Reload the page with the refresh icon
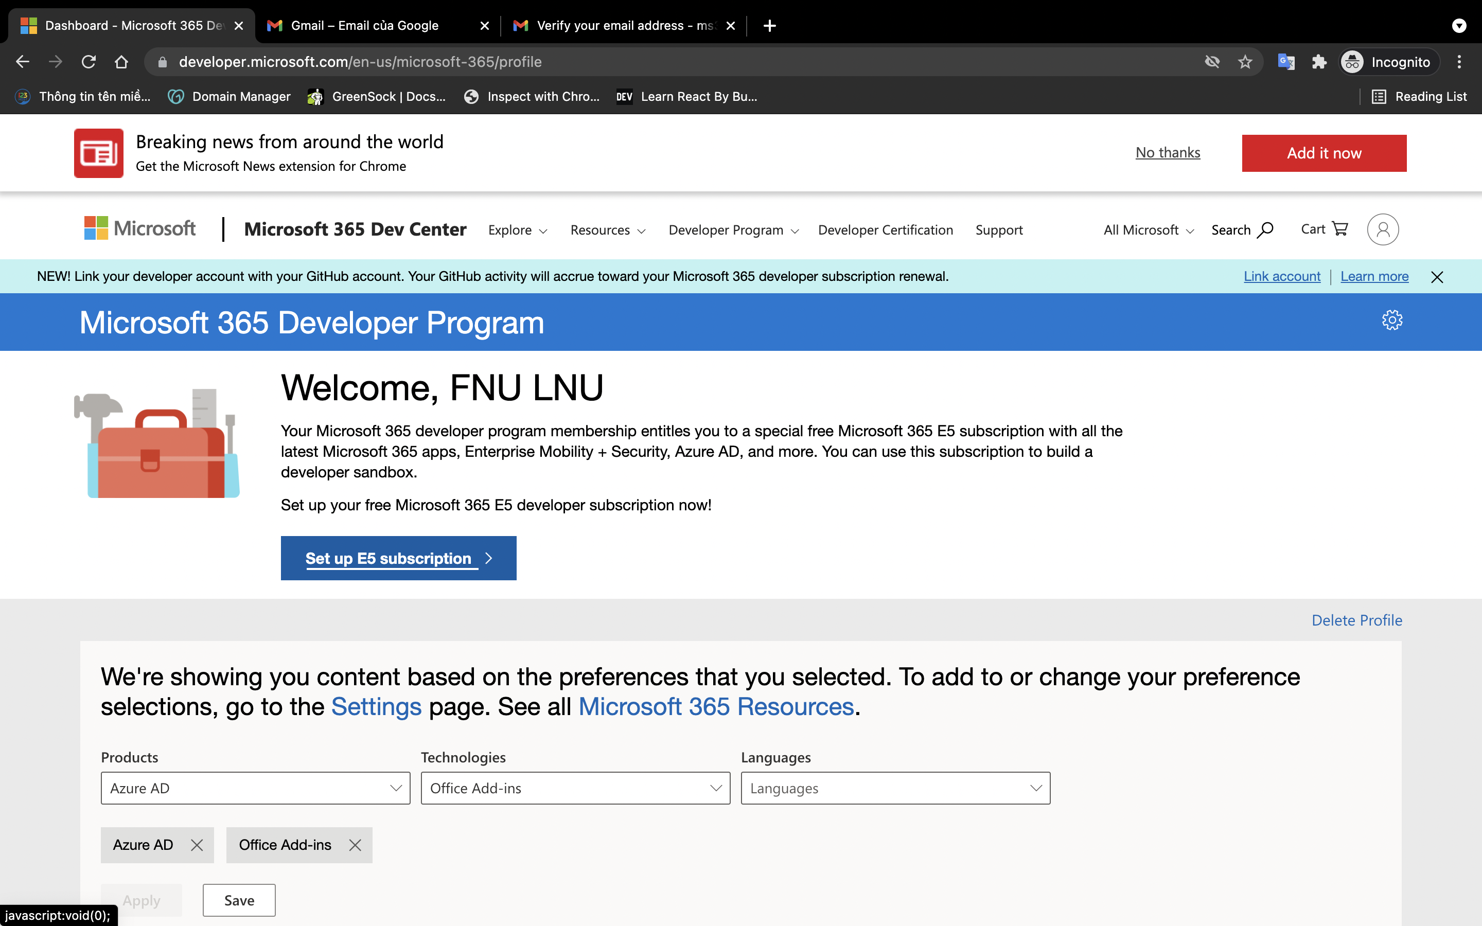 (x=89, y=62)
